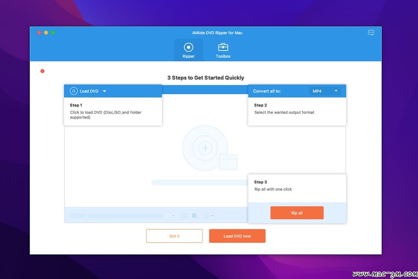Expand the Load DVD dropdown arrow
418x279 pixels.
(x=104, y=91)
